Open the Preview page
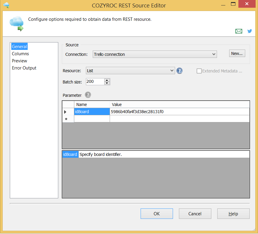Image resolution: width=258 pixels, height=234 pixels. (x=19, y=61)
